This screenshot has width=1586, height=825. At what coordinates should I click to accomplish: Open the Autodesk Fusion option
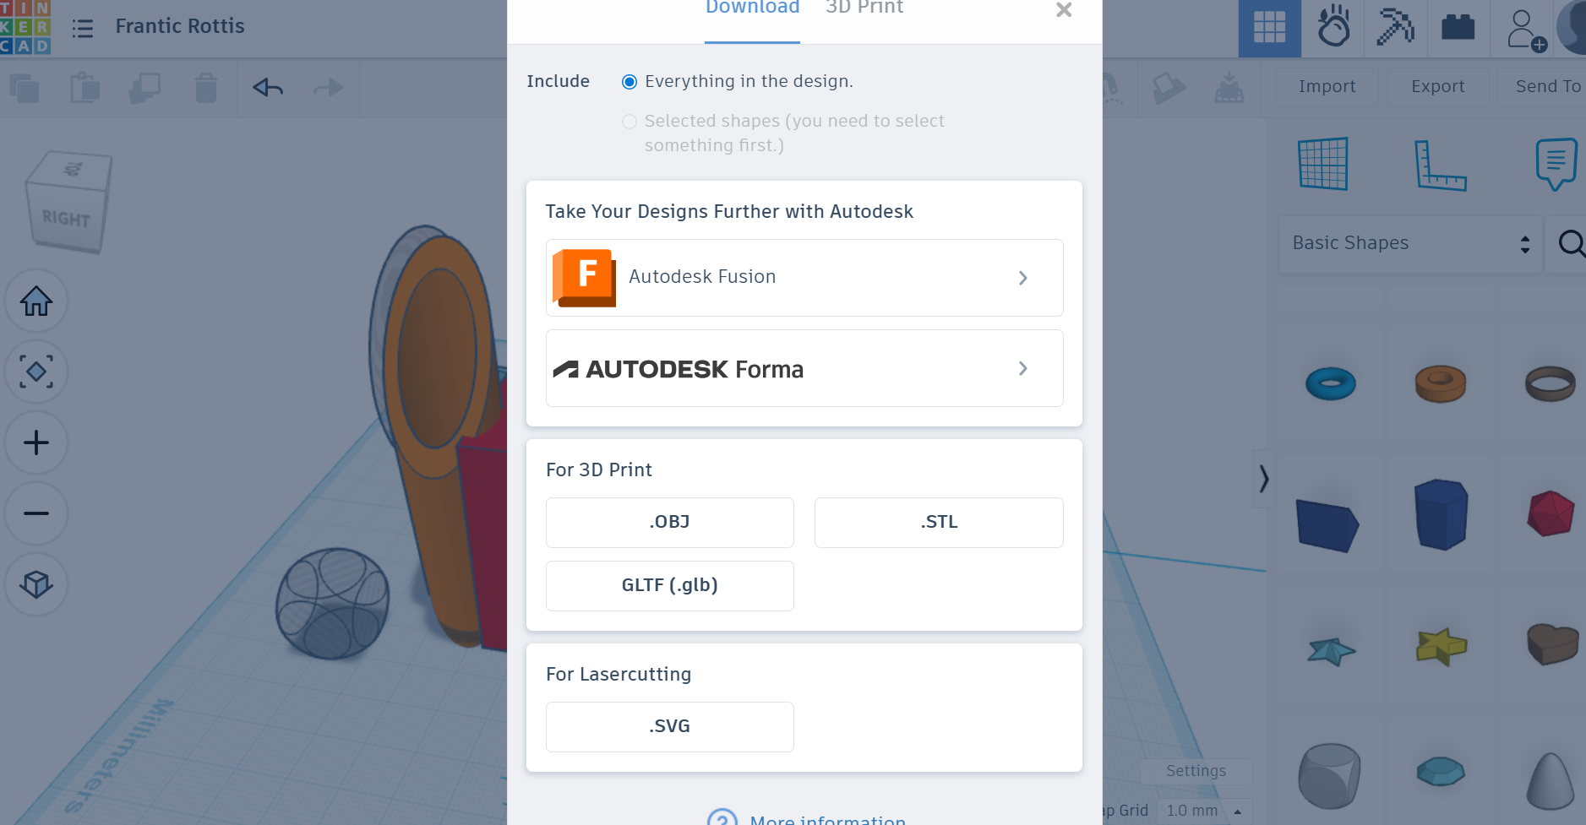click(x=804, y=278)
